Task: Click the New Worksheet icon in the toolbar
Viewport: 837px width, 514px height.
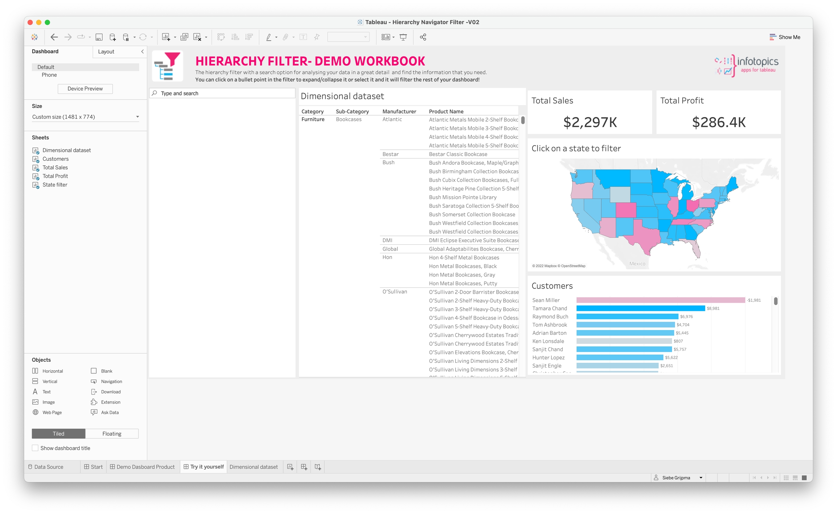Action: pyautogui.click(x=166, y=37)
